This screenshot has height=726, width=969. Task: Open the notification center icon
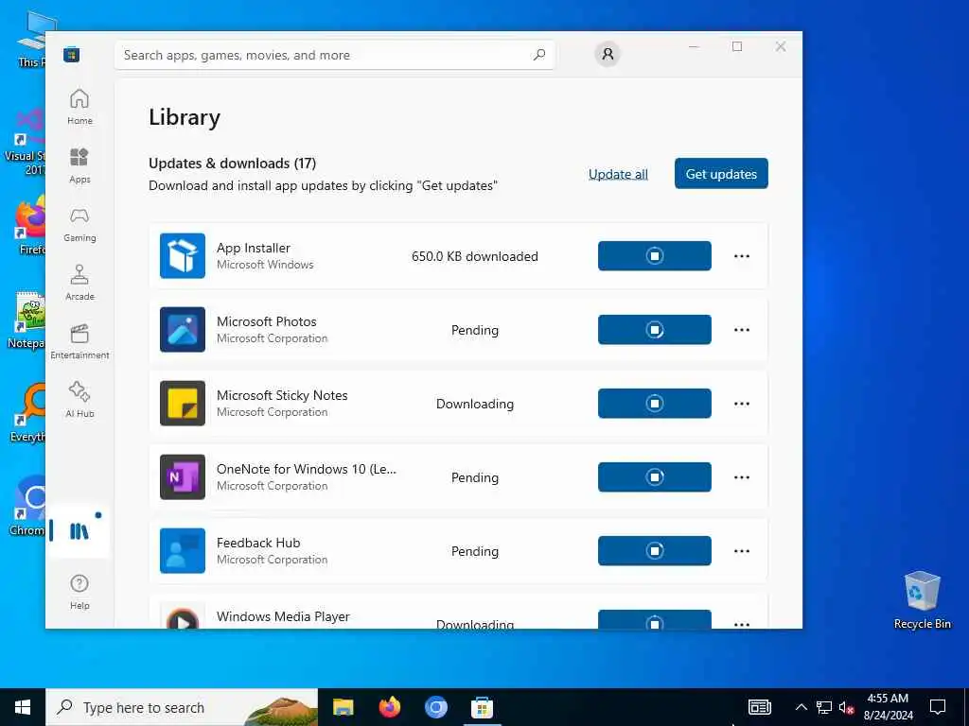938,707
